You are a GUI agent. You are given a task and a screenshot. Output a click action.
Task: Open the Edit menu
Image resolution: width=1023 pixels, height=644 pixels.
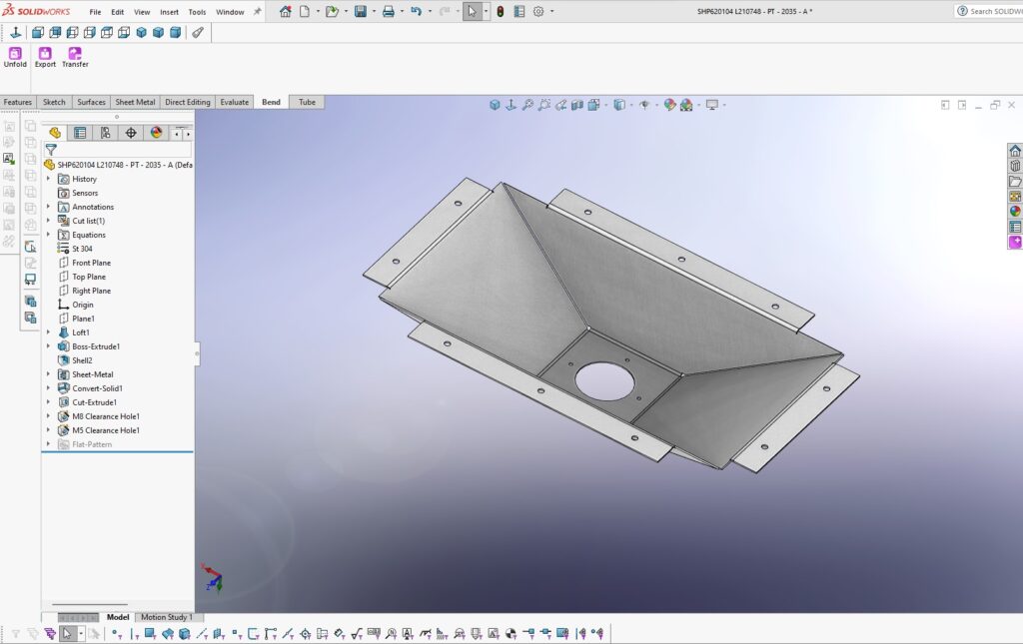tap(118, 12)
